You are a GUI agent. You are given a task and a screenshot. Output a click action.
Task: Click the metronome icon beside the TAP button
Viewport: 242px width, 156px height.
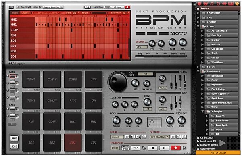(144, 148)
